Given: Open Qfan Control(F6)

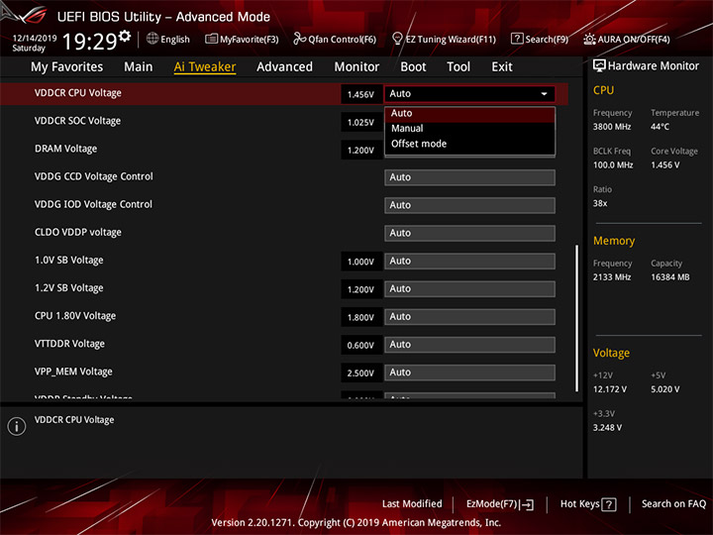Looking at the screenshot, I should [x=335, y=39].
